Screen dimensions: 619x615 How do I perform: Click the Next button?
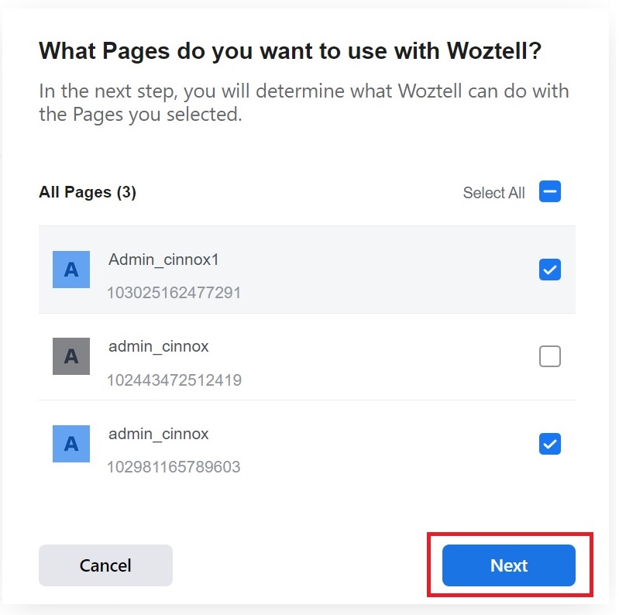coord(508,565)
